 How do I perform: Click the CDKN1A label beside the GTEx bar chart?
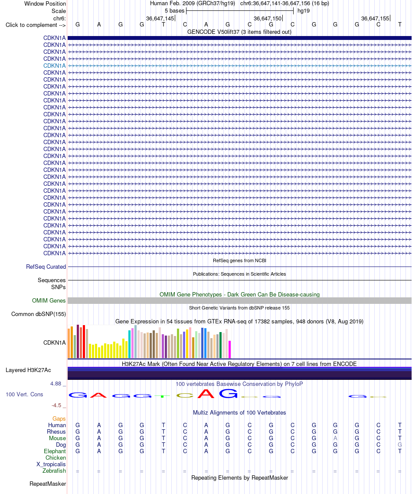(x=55, y=343)
